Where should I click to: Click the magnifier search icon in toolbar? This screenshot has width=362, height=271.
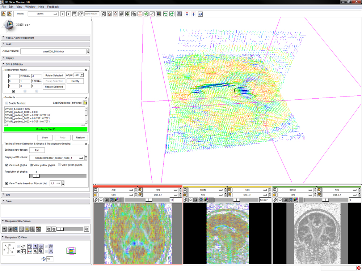103,14
